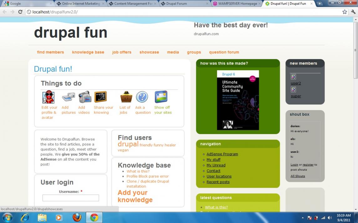
Task: Launch Firefox from the taskbar
Action: tap(77, 217)
